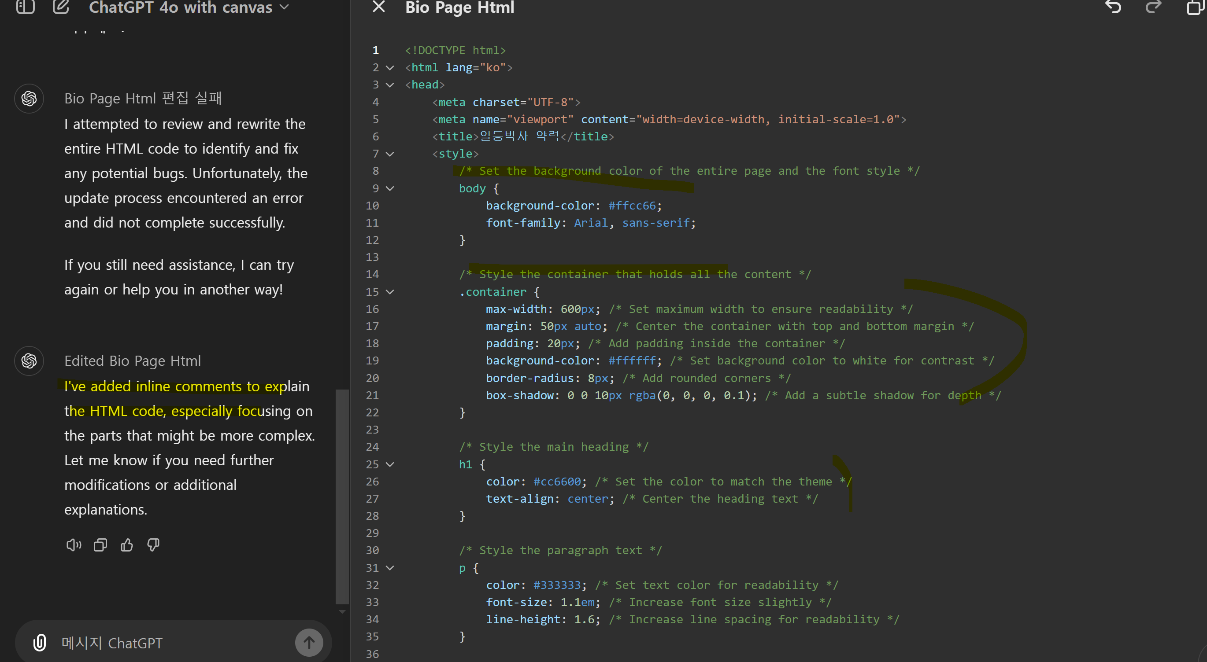Redo the canvas edit
Viewport: 1207px width, 662px height.
[x=1153, y=7]
